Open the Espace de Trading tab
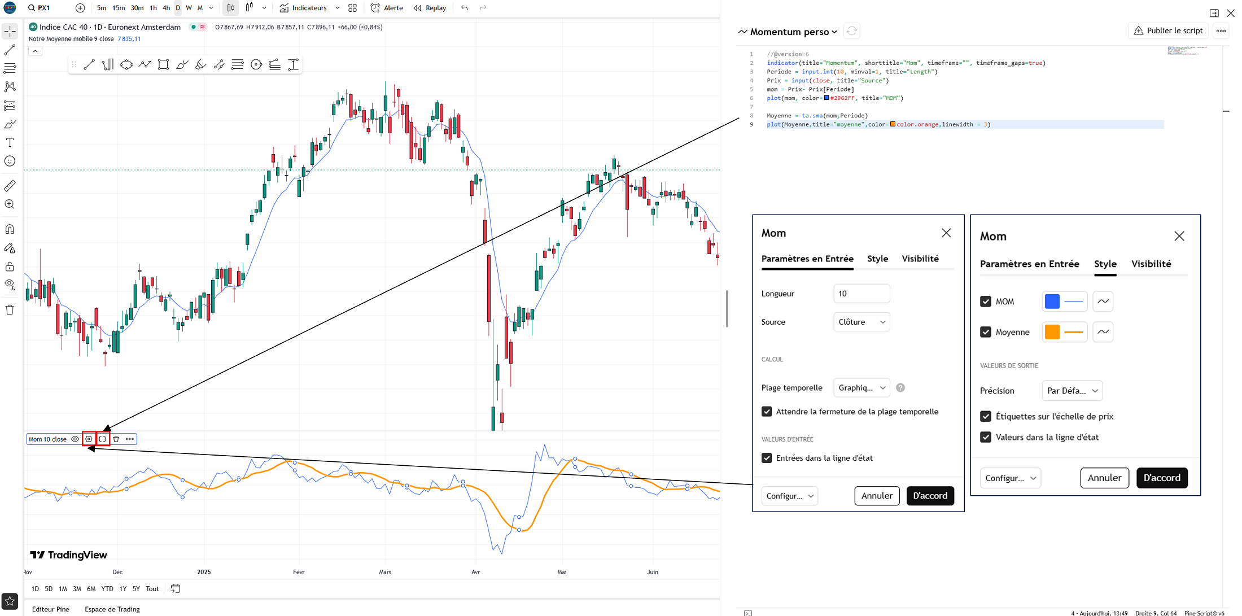1242x616 pixels. (x=112, y=609)
